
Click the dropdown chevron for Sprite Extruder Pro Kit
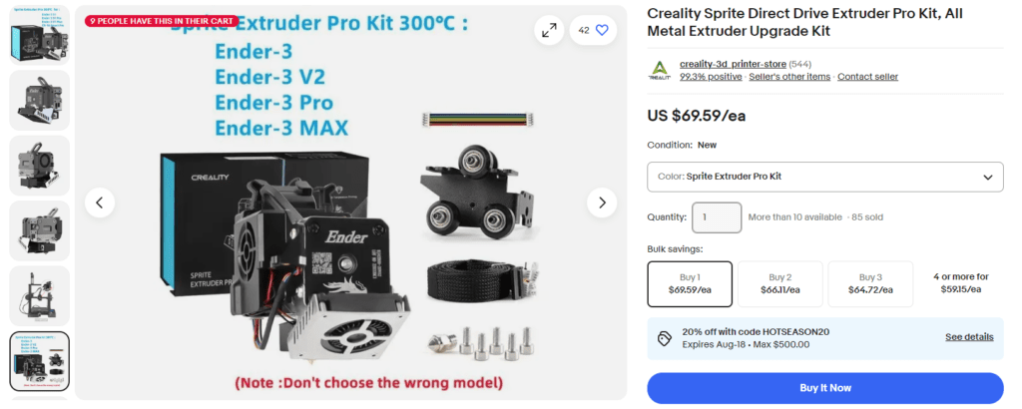point(988,178)
